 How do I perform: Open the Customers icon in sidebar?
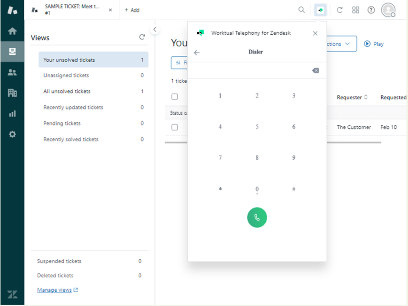point(12,72)
